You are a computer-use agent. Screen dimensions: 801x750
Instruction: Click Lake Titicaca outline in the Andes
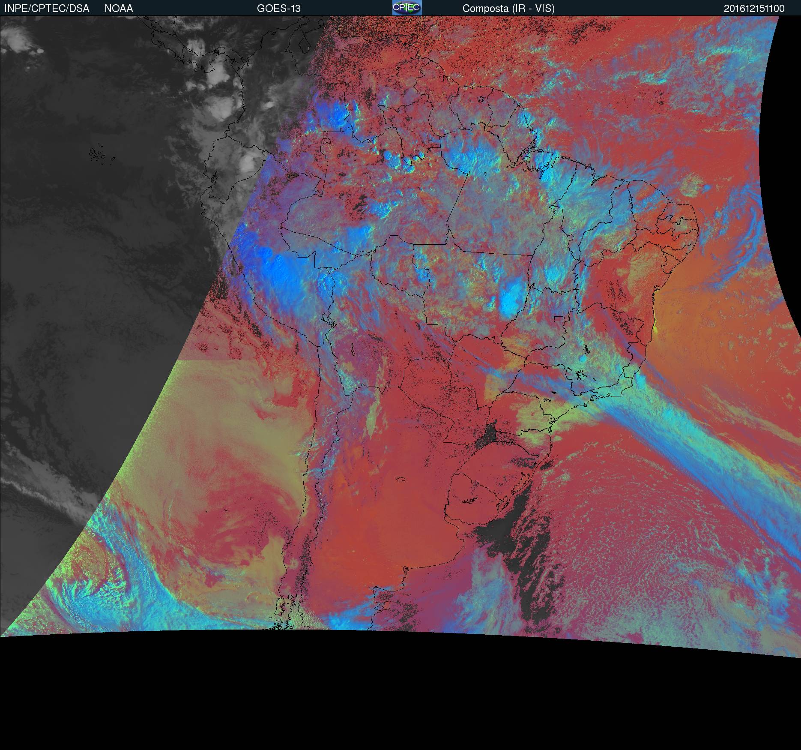pos(327,320)
